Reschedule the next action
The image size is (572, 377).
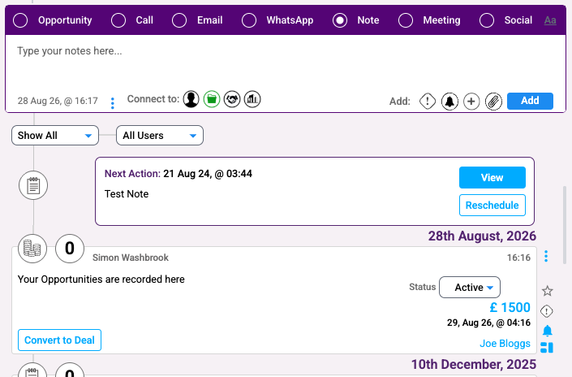point(492,206)
